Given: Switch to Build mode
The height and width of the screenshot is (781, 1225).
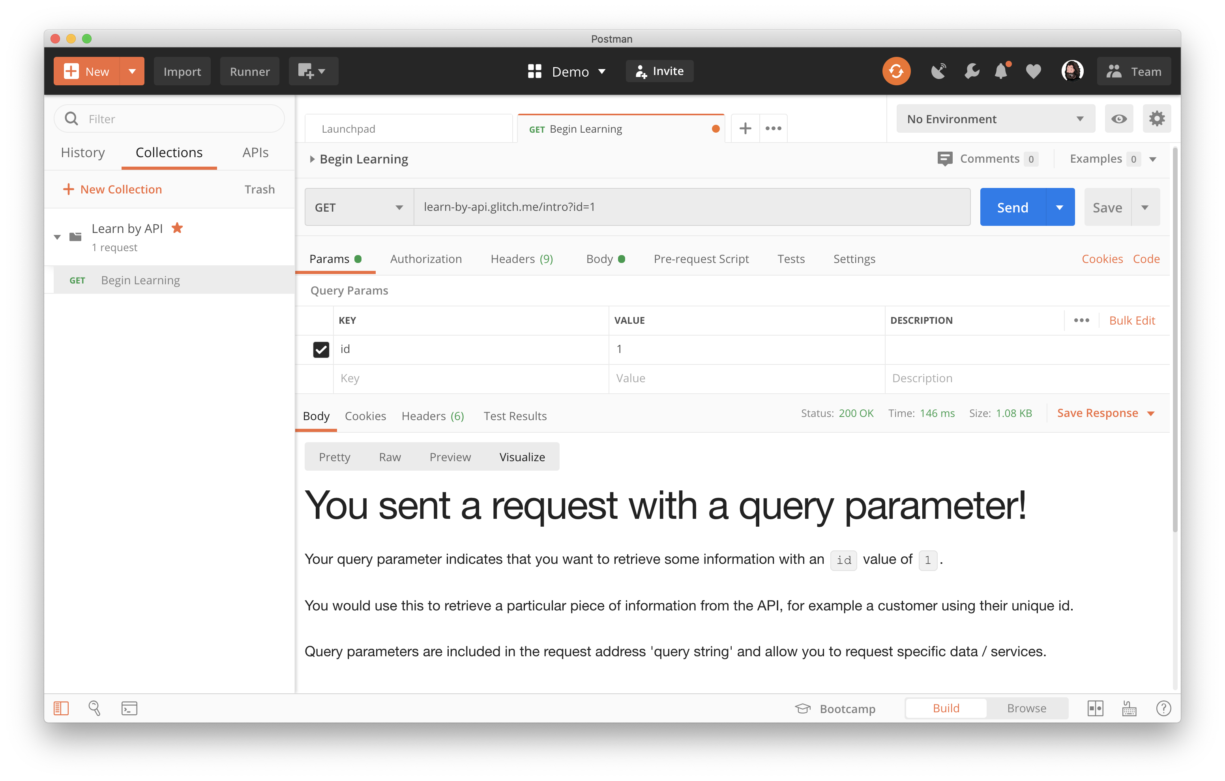Looking at the screenshot, I should [946, 708].
